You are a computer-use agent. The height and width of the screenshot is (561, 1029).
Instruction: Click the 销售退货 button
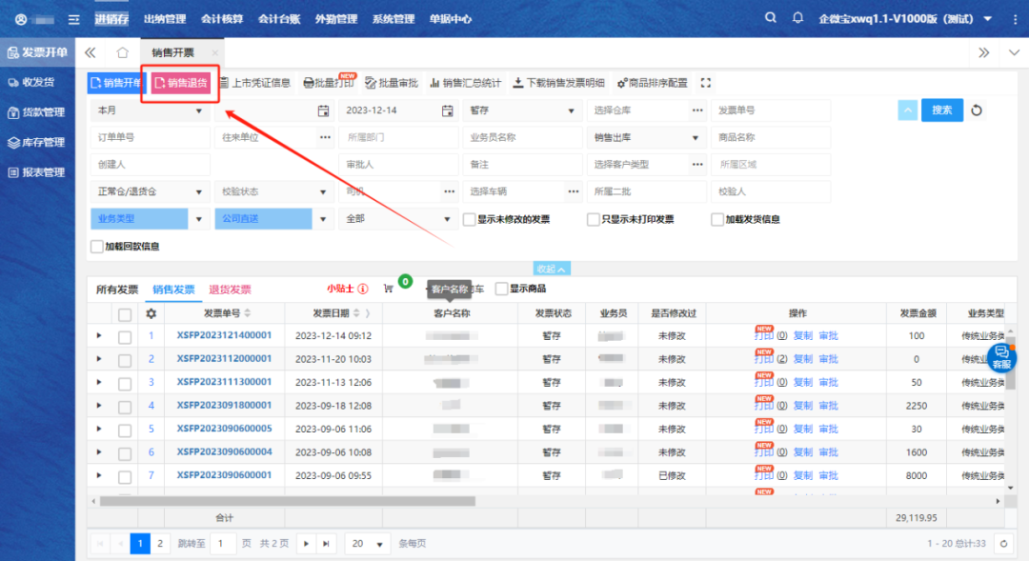coord(181,83)
